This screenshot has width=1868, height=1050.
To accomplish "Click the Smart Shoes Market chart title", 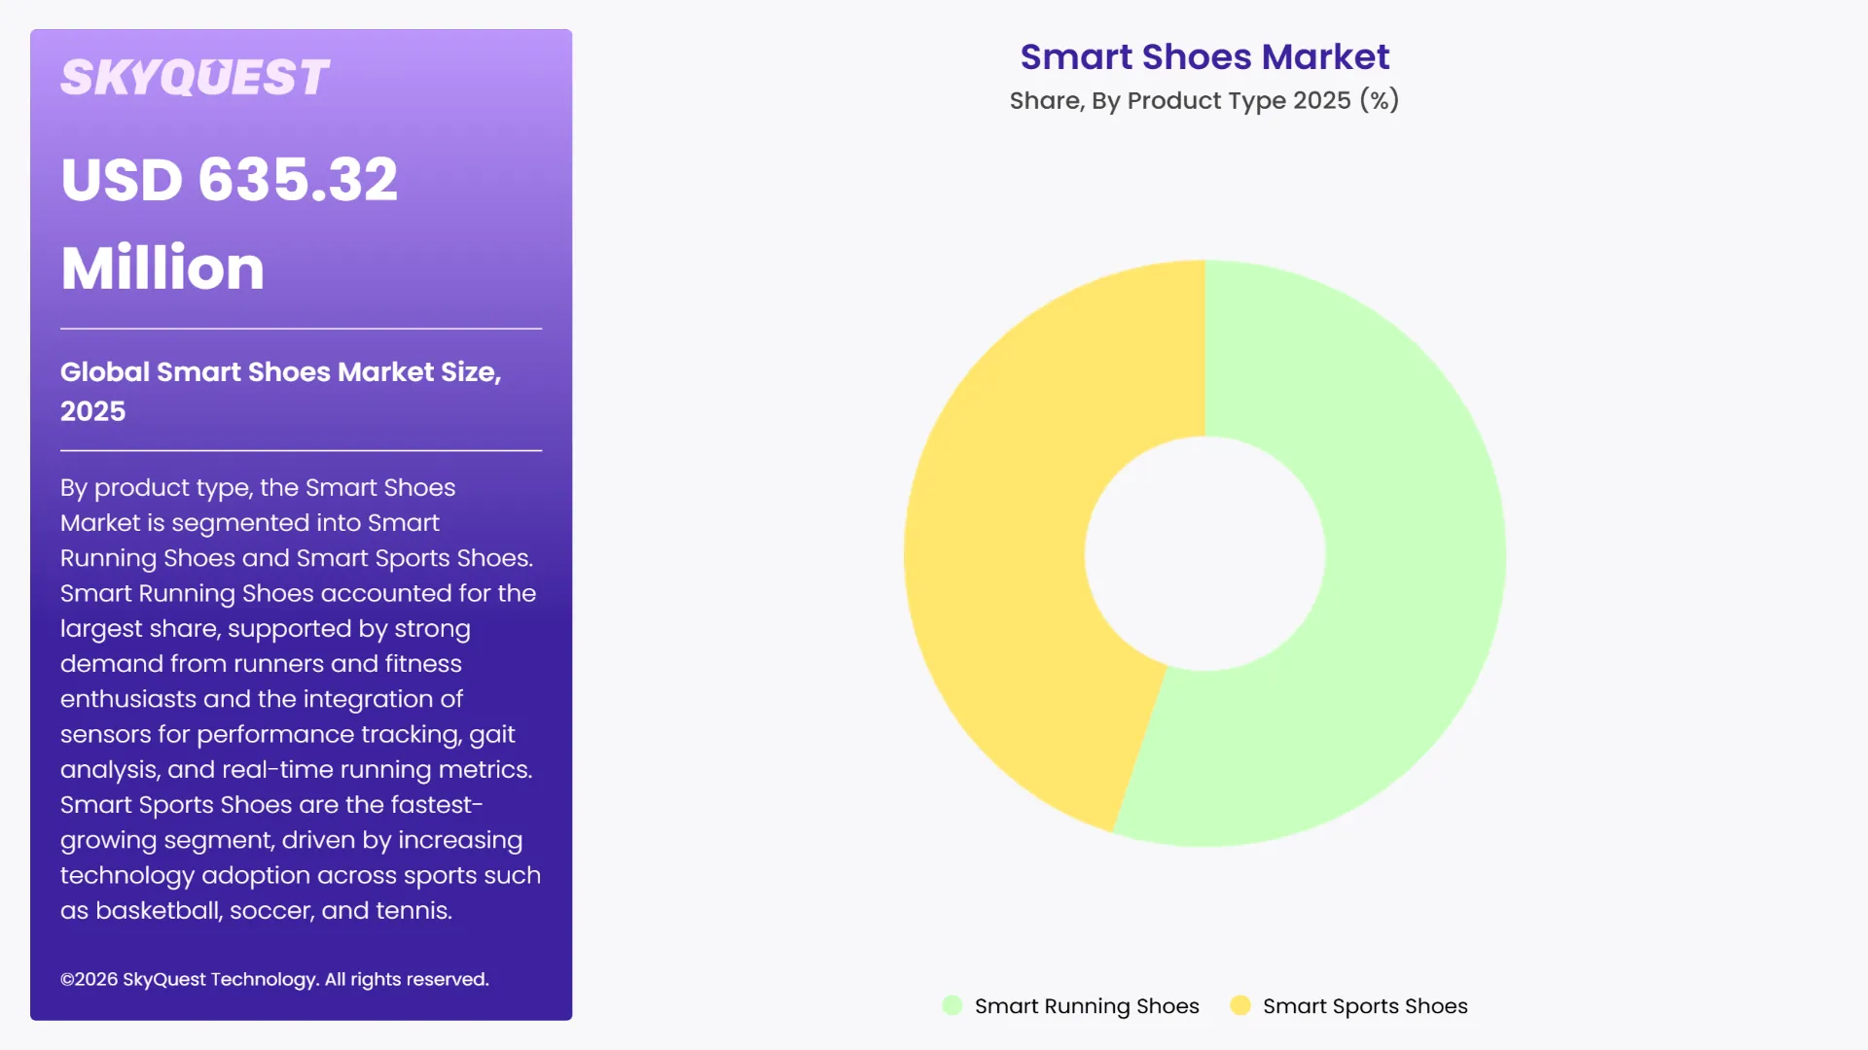I will coord(1204,57).
